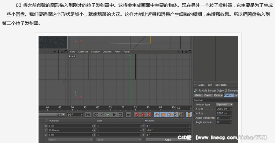The image size is (275, 143).
Task: Select the Emitter tab
Action: coord(228,95)
